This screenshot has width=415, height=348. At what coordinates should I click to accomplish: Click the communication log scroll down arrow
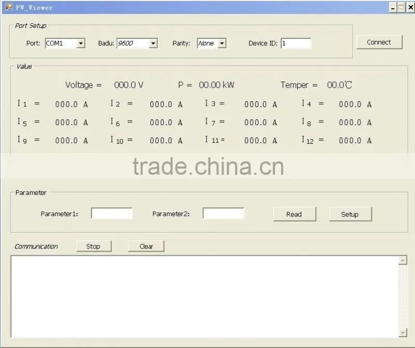pyautogui.click(x=403, y=332)
